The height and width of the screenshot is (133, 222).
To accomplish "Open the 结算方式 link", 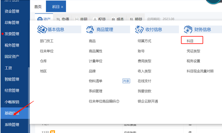I will (x=144, y=41).
